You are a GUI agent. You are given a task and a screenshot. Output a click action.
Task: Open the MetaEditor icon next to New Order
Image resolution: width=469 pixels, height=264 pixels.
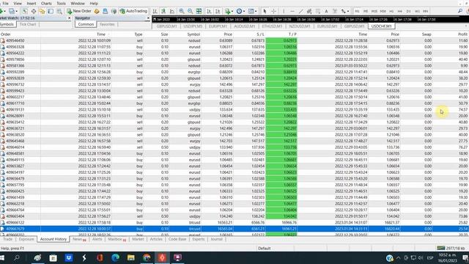click(97, 12)
